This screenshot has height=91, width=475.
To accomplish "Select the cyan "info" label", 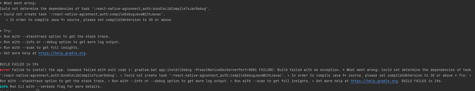I will click(4, 87).
